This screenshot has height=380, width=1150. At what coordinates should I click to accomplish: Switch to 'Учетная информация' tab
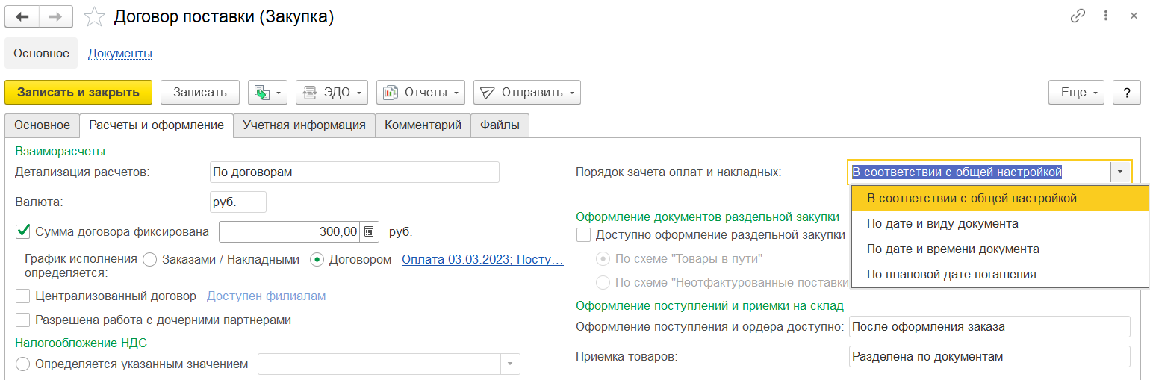(303, 125)
